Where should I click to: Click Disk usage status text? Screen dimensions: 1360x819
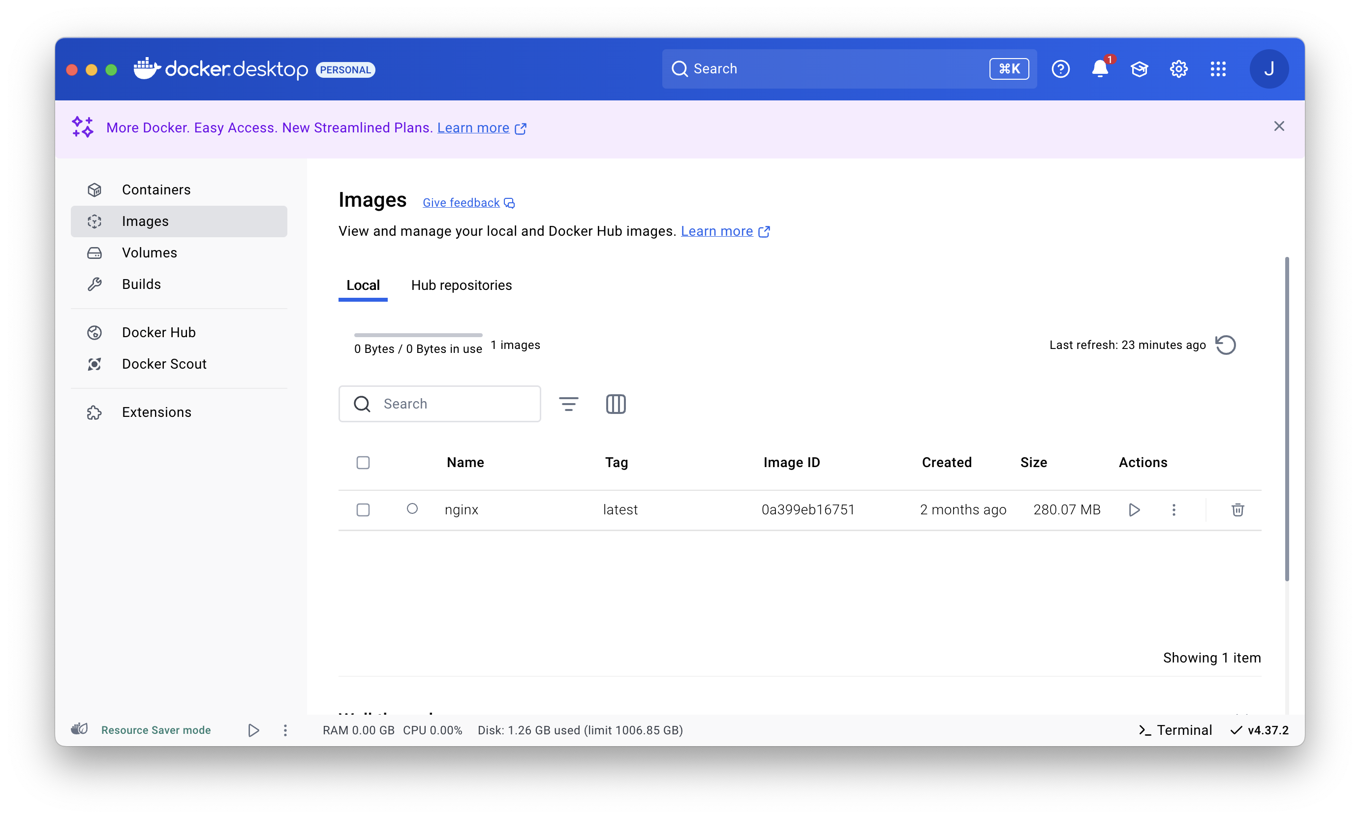coord(580,730)
